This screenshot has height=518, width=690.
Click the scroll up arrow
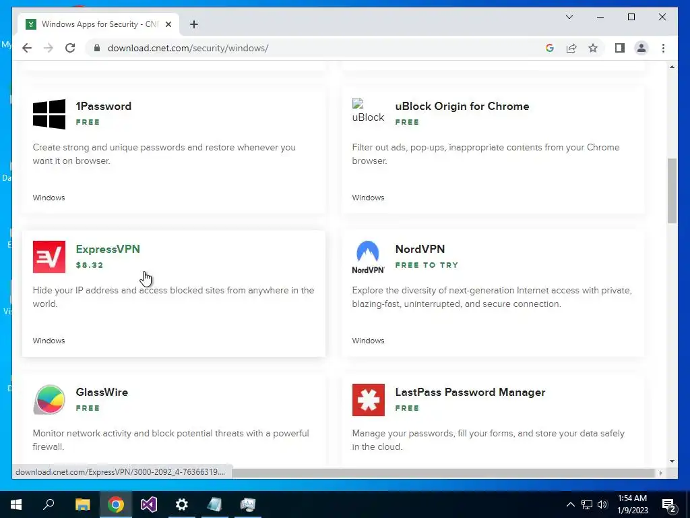672,67
